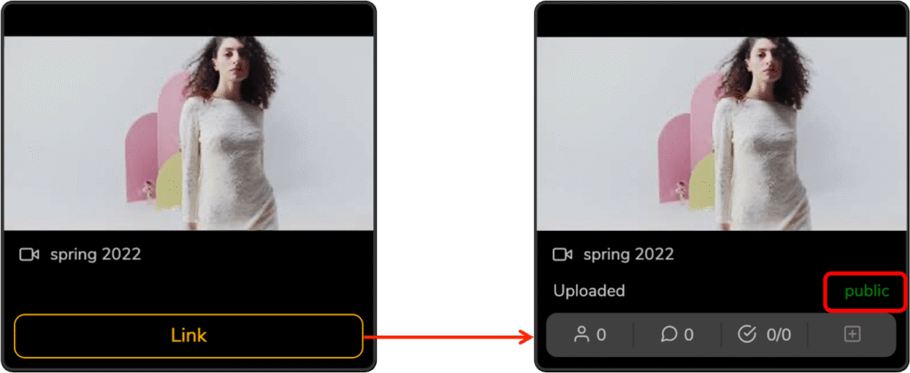The height and width of the screenshot is (373, 910).
Task: Click the black header strip of left card
Action: tap(188, 20)
